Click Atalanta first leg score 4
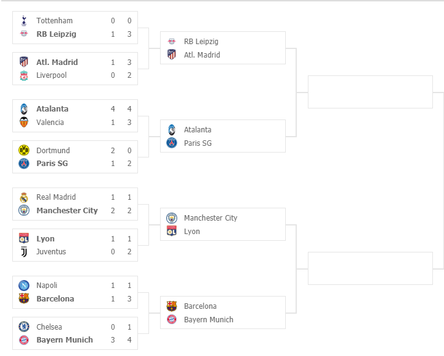The width and height of the screenshot is (444, 356). [113, 109]
